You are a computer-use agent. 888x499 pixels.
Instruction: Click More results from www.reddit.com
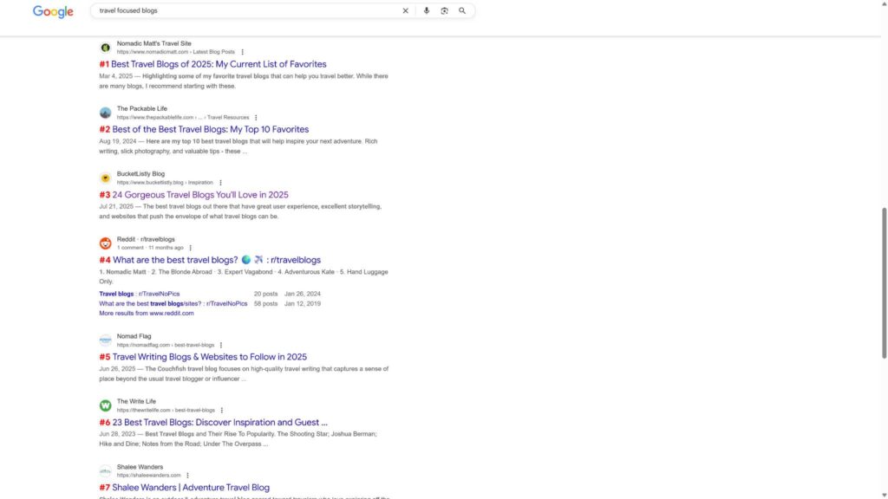pyautogui.click(x=146, y=314)
